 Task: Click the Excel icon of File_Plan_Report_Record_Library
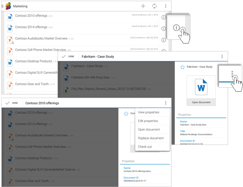66,89
